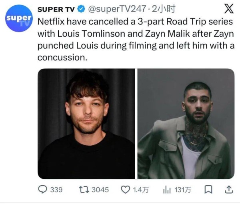Click the 131万 views count

[x=182, y=190]
